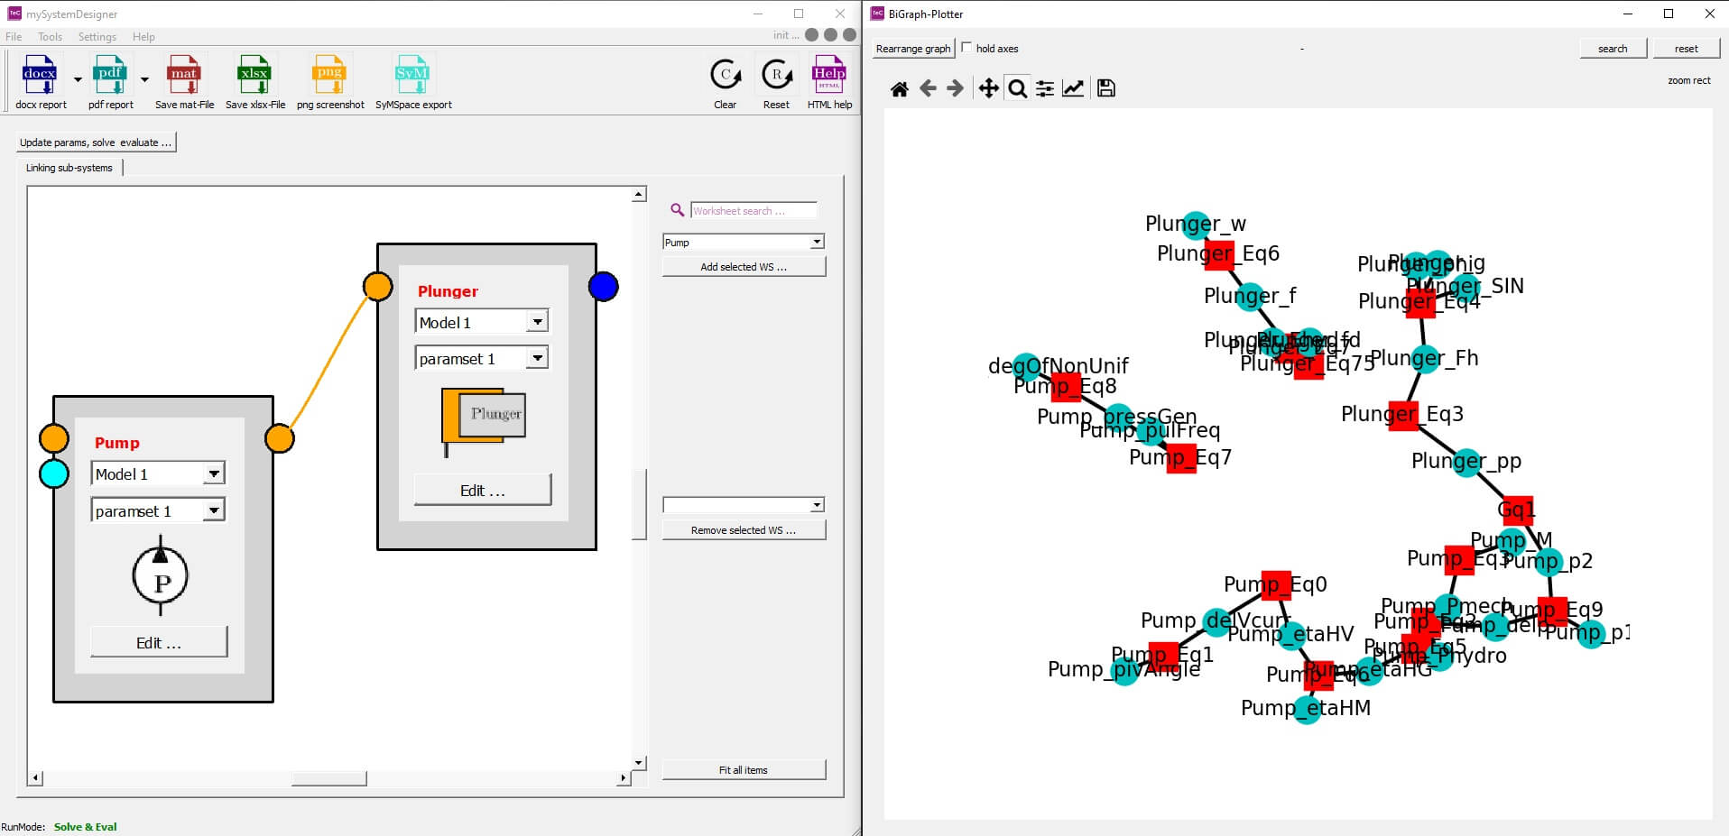Save the xlsx file
Image resolution: width=1729 pixels, height=836 pixels.
(x=254, y=76)
